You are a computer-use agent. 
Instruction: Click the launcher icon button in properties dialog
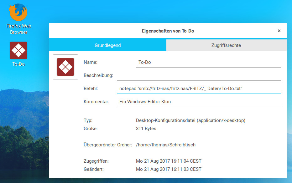(65, 67)
